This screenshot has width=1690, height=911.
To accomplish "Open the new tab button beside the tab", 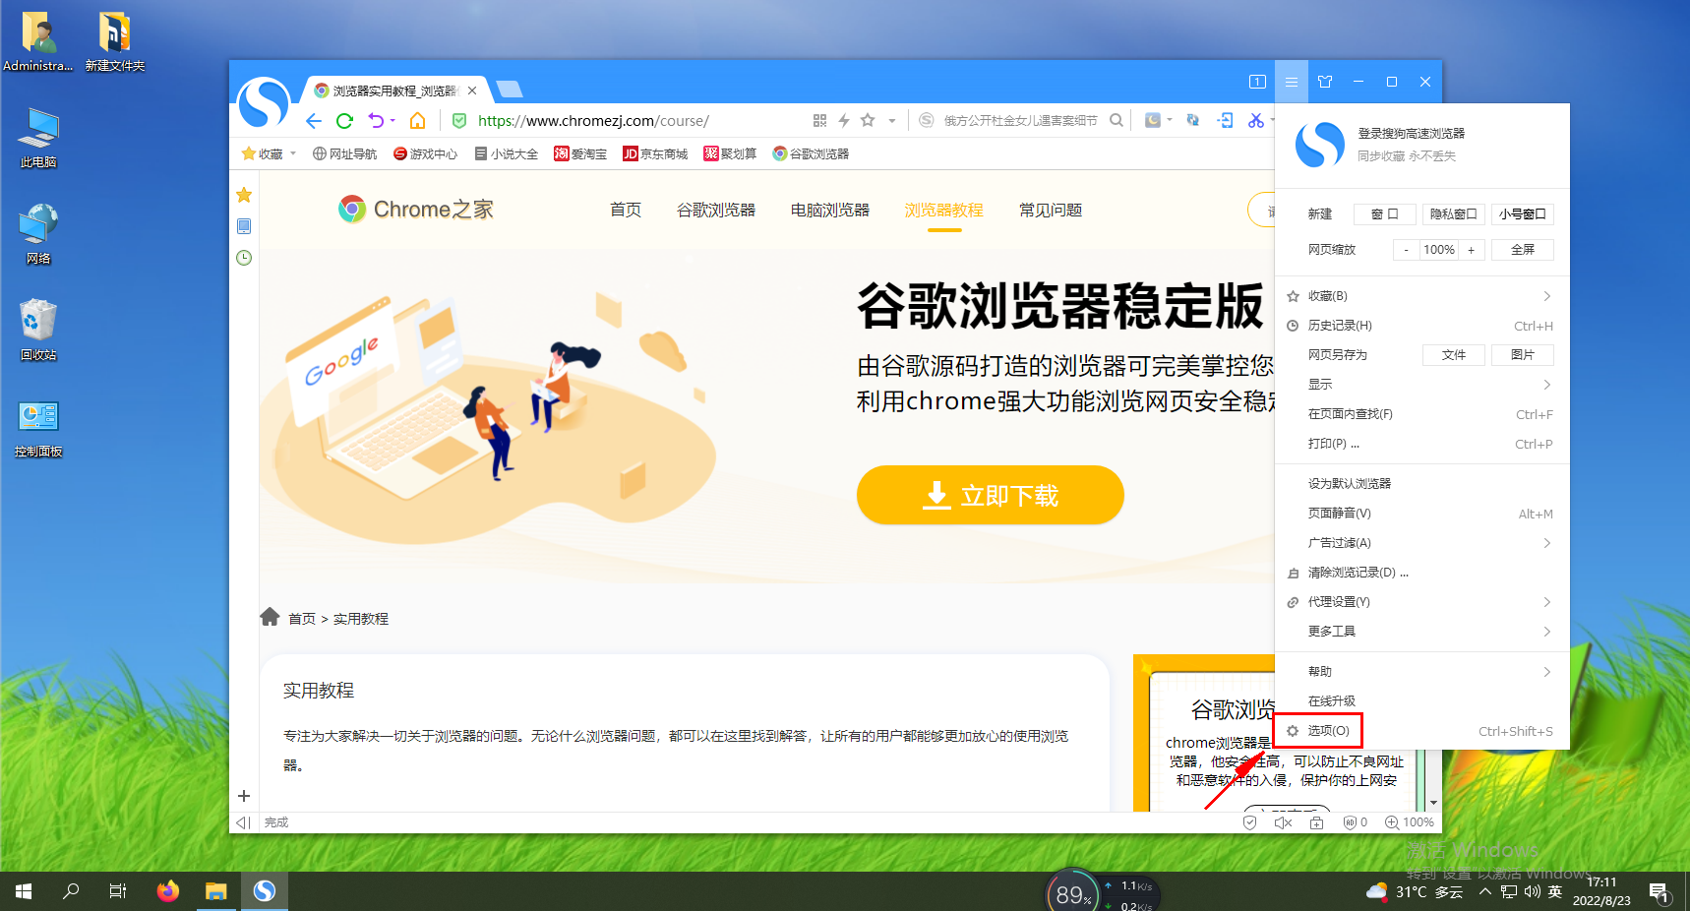I will 509,90.
